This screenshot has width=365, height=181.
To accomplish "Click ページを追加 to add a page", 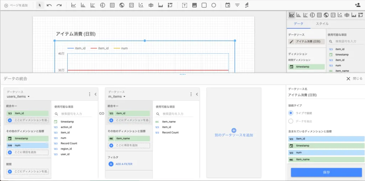I will (16, 5).
